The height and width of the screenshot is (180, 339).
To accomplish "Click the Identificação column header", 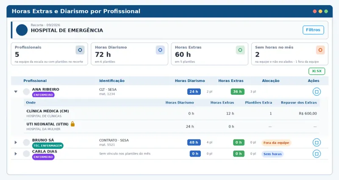I will point(112,81).
